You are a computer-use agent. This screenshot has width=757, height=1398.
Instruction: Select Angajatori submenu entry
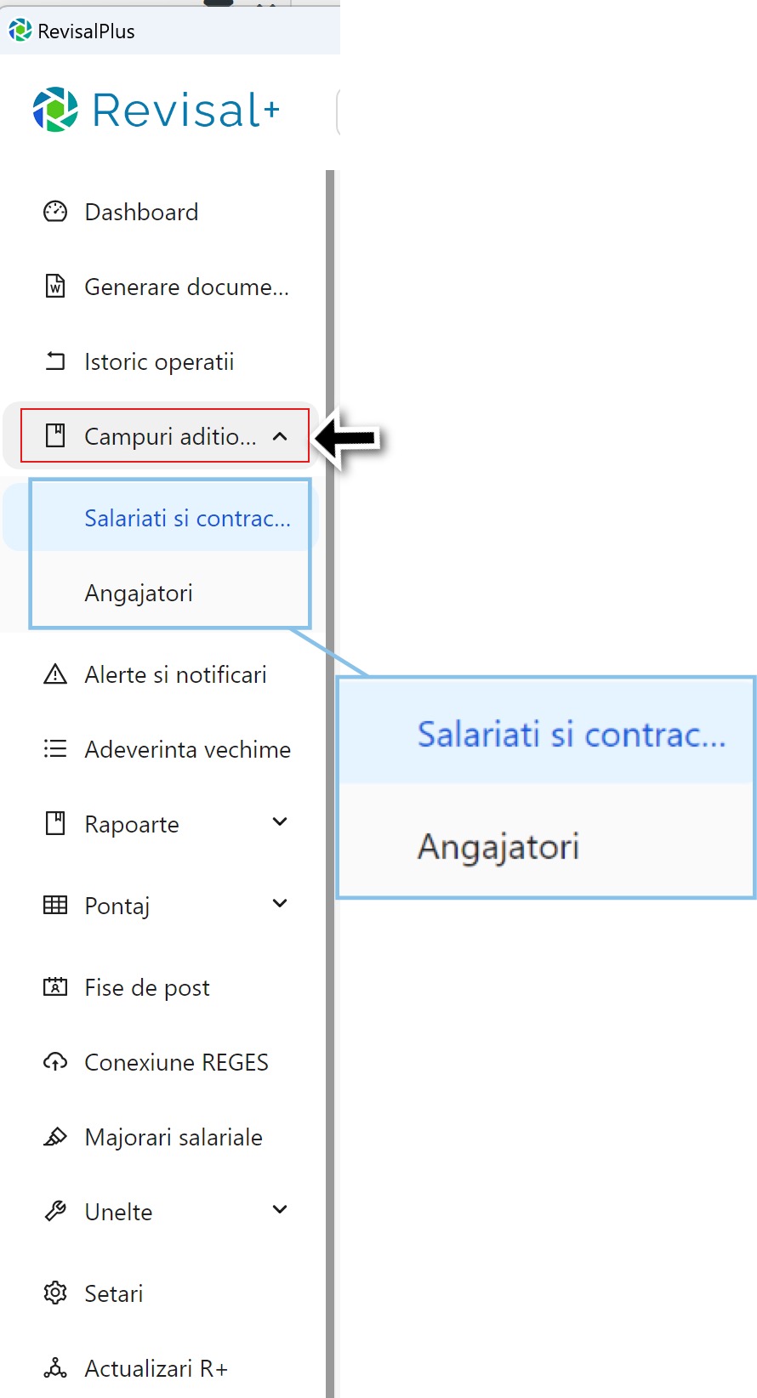[139, 593]
